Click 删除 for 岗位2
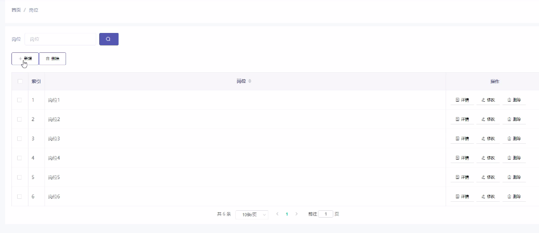 pos(514,119)
